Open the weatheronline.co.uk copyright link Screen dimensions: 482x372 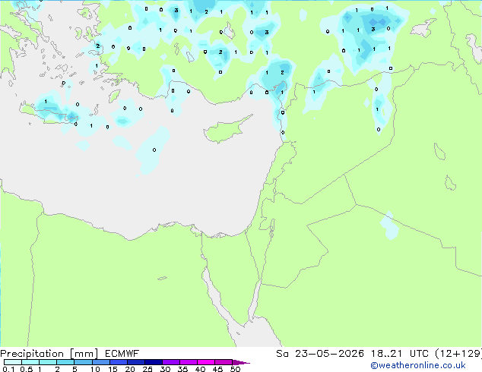[418, 365]
